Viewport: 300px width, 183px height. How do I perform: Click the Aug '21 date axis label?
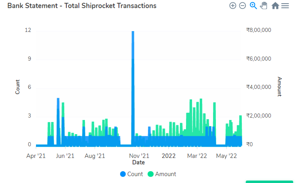(95, 156)
